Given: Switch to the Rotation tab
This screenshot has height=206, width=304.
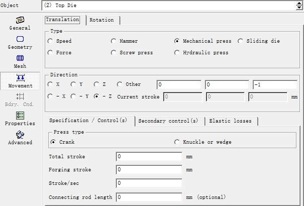Looking at the screenshot, I should coord(102,20).
